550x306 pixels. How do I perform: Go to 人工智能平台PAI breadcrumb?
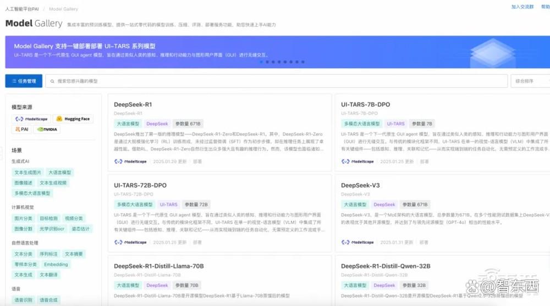click(x=22, y=9)
